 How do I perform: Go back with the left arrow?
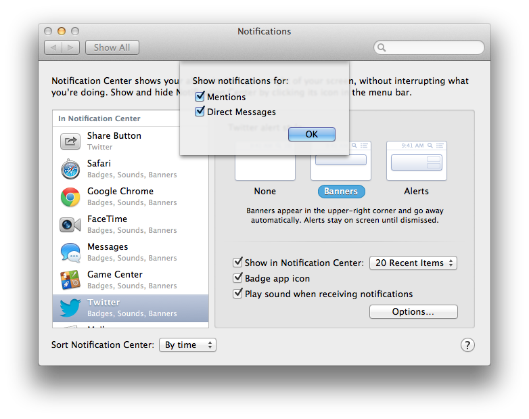click(53, 47)
